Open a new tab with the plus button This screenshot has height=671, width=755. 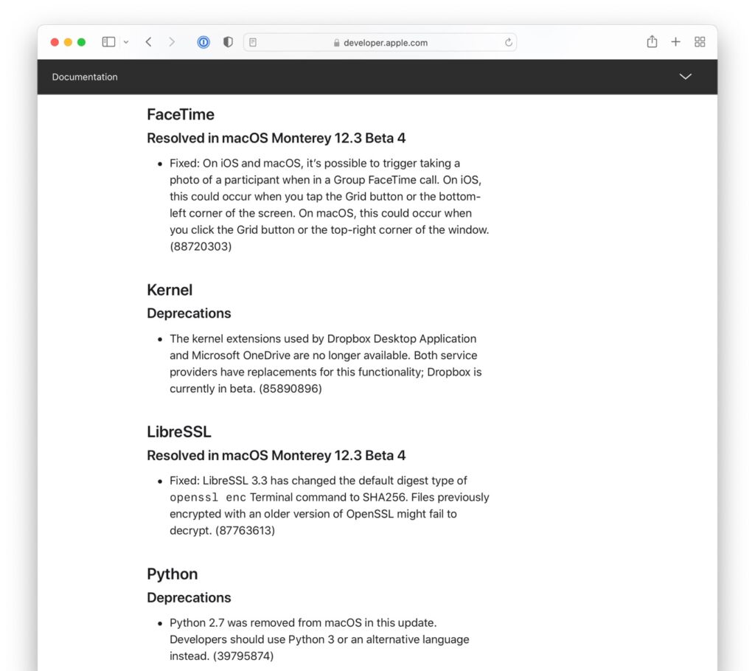[676, 42]
